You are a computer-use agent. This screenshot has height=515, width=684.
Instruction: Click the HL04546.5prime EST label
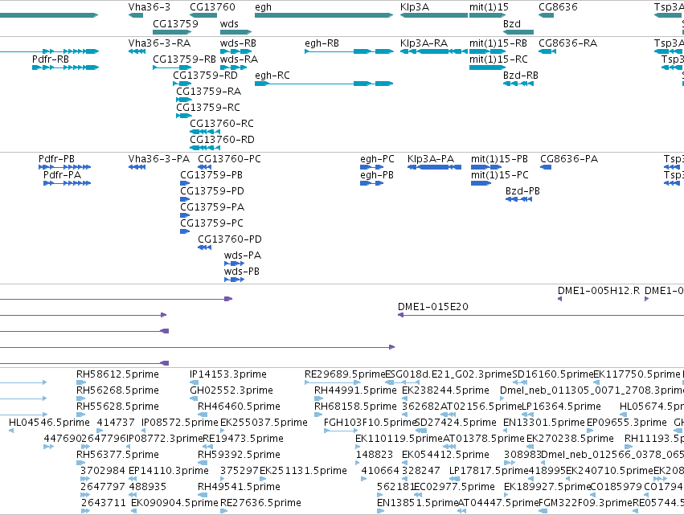click(49, 423)
